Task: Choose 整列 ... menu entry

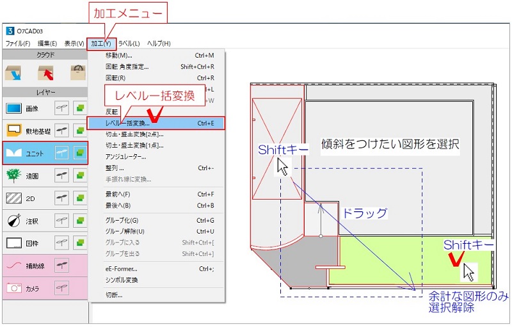Action: coord(157,168)
